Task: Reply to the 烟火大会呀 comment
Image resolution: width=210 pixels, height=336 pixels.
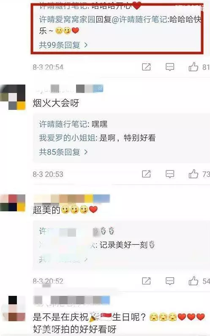Action: click(170, 174)
